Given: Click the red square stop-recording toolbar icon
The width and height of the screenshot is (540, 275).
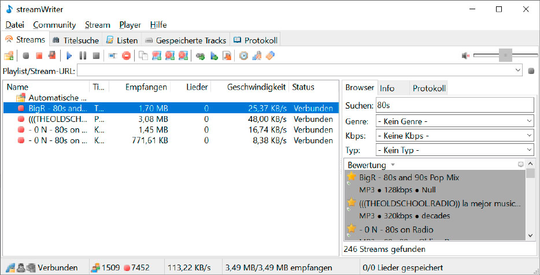Looking at the screenshot, I should point(39,56).
